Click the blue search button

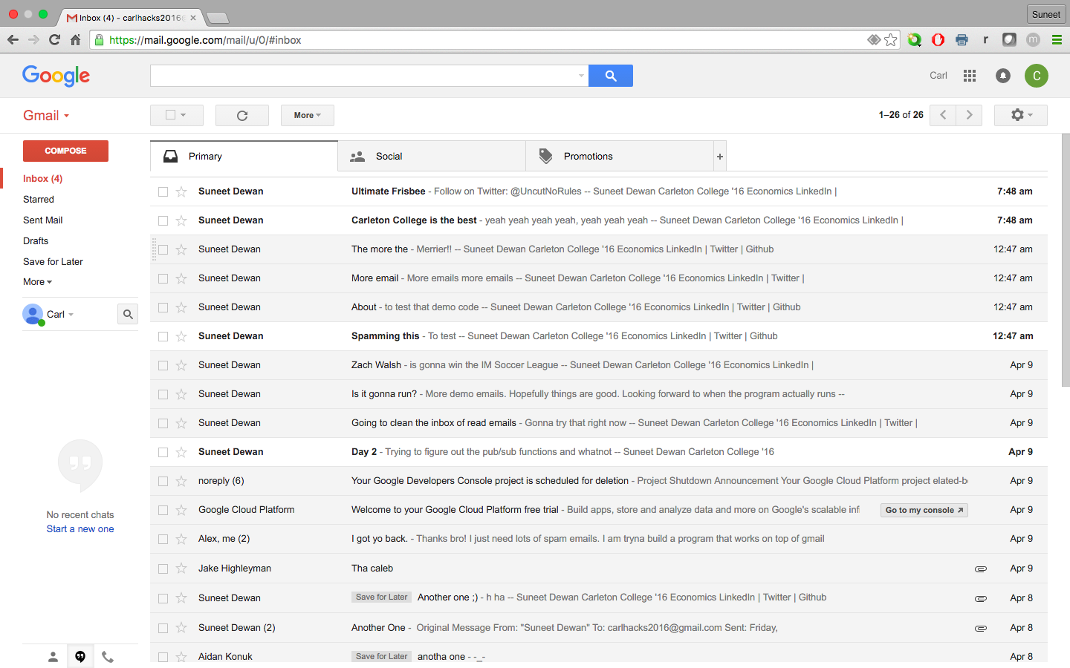point(610,76)
